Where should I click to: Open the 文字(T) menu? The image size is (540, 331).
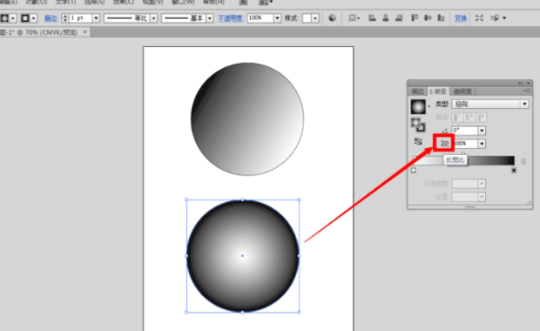[x=65, y=2]
